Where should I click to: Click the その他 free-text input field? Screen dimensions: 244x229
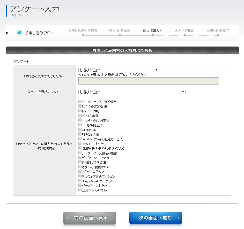pyautogui.click(x=149, y=81)
